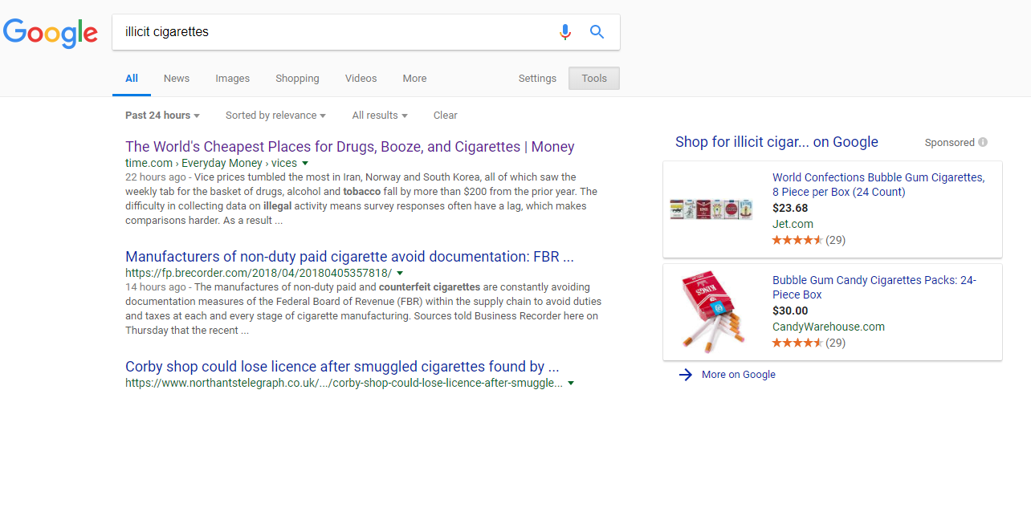Image resolution: width=1031 pixels, height=520 pixels.
Task: Open World Confections Bubble Gum Cigarettes listing
Action: (878, 185)
